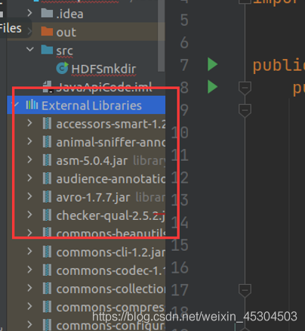Select the External Libraries label
This screenshot has width=305, height=331.
[91, 105]
